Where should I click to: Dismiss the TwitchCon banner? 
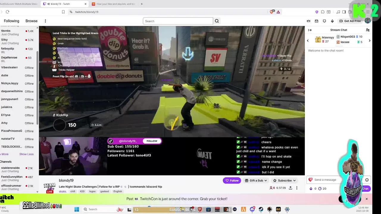click(x=367, y=199)
